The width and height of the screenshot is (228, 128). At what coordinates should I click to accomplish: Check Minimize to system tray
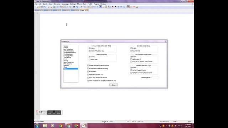88,74
